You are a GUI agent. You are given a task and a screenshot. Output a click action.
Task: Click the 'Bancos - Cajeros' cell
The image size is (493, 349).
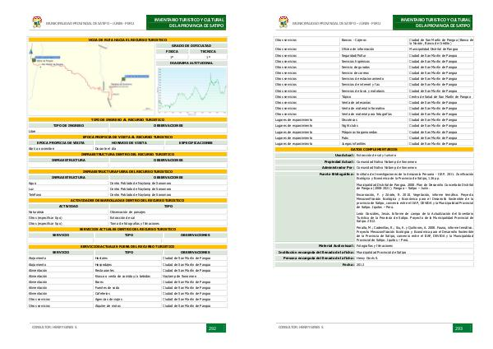pyautogui.click(x=374, y=40)
